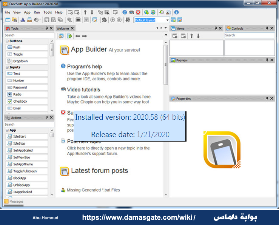Click the edit layout icon at the toolbar end
Viewport: 279px width, 225px height.
pos(180,20)
